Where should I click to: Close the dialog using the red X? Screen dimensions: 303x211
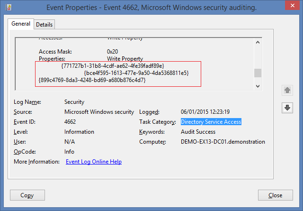click(290, 6)
